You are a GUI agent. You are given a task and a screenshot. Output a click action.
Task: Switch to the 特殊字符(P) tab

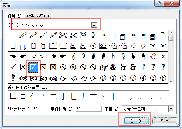[x=38, y=16]
